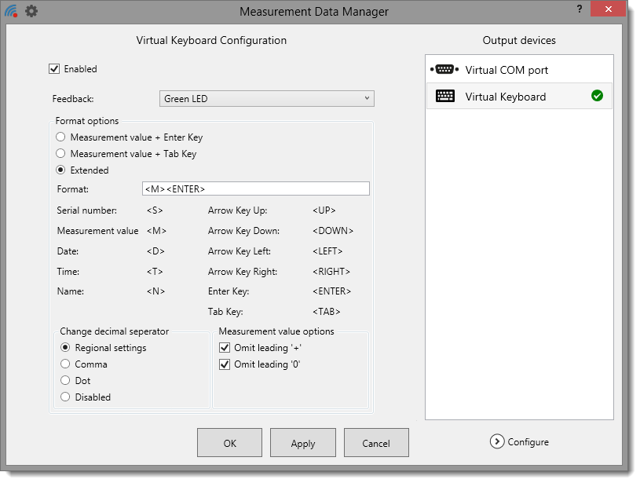This screenshot has width=640, height=483.
Task: Click the serial COM port connector icon
Action: tap(444, 70)
